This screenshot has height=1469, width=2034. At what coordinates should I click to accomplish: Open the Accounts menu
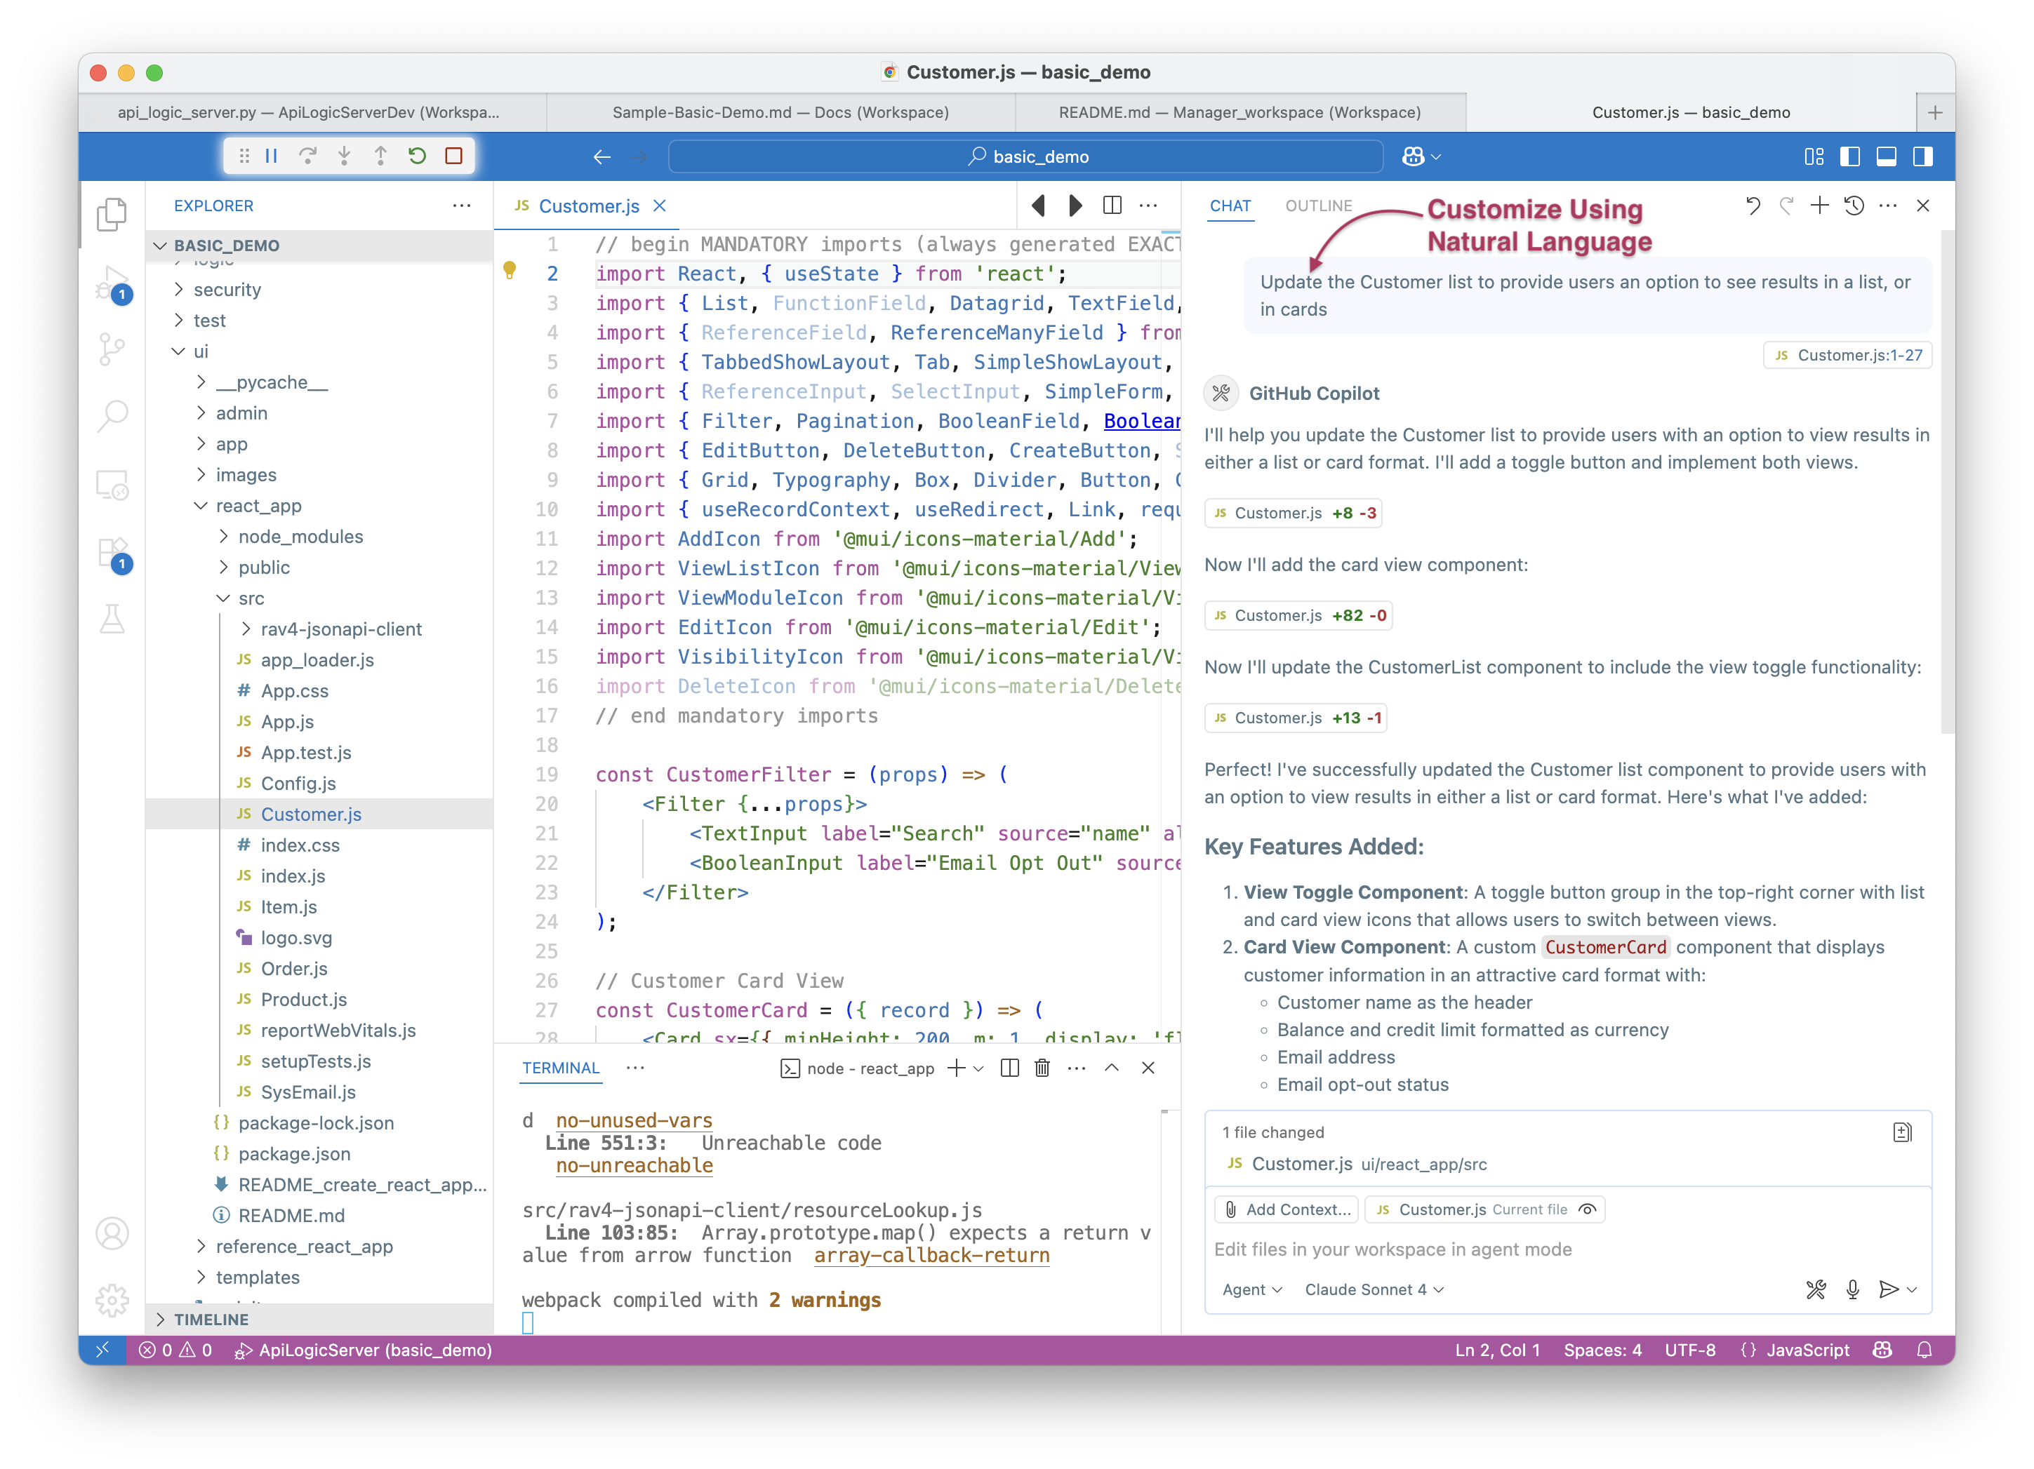click(112, 1233)
